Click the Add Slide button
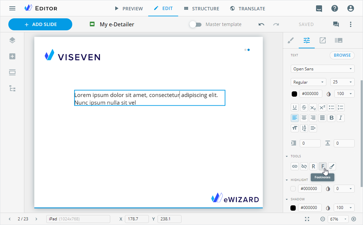363x225 pixels. click(40, 24)
